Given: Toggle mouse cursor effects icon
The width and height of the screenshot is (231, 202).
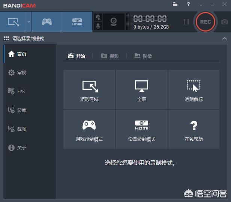Looking at the screenshot, I should click(x=98, y=18).
